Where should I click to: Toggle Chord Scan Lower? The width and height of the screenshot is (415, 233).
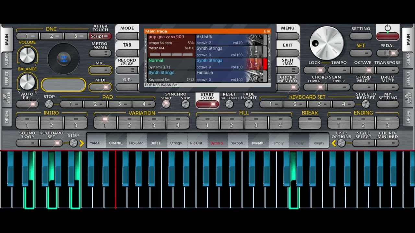click(314, 87)
